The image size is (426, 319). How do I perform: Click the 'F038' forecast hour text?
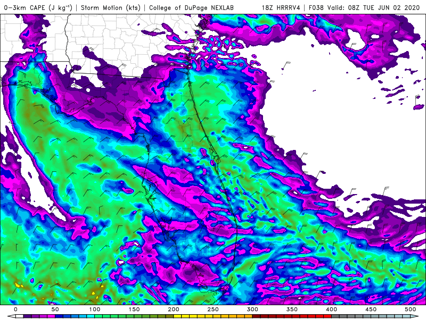316,7
